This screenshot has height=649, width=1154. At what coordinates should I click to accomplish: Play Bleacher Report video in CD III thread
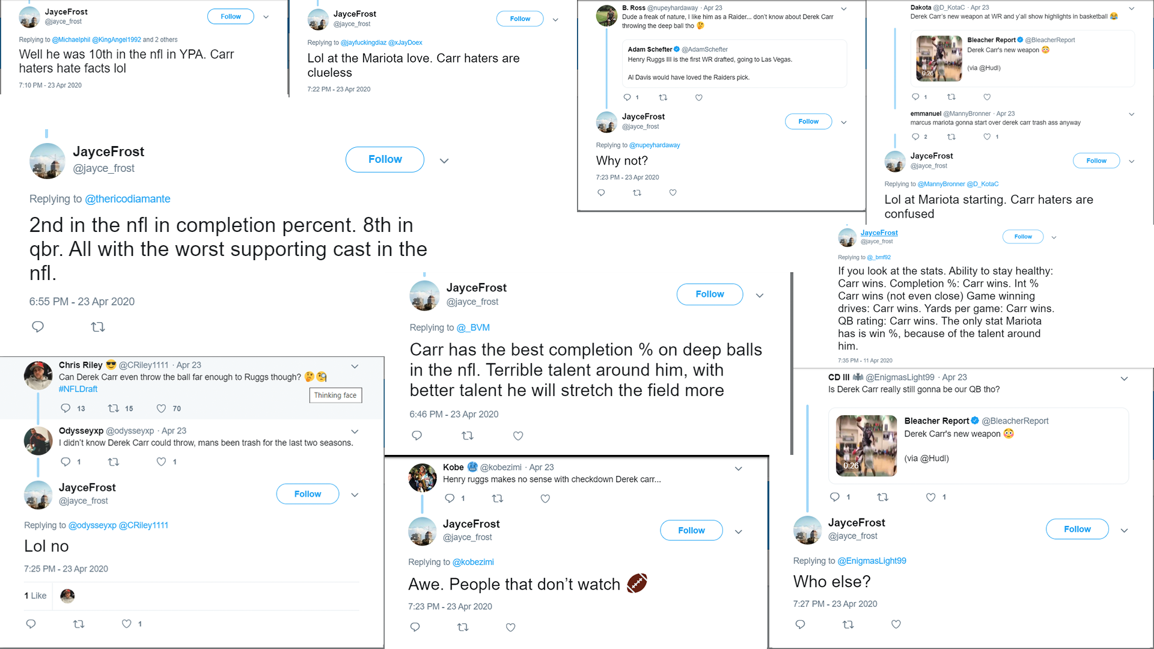click(x=866, y=445)
